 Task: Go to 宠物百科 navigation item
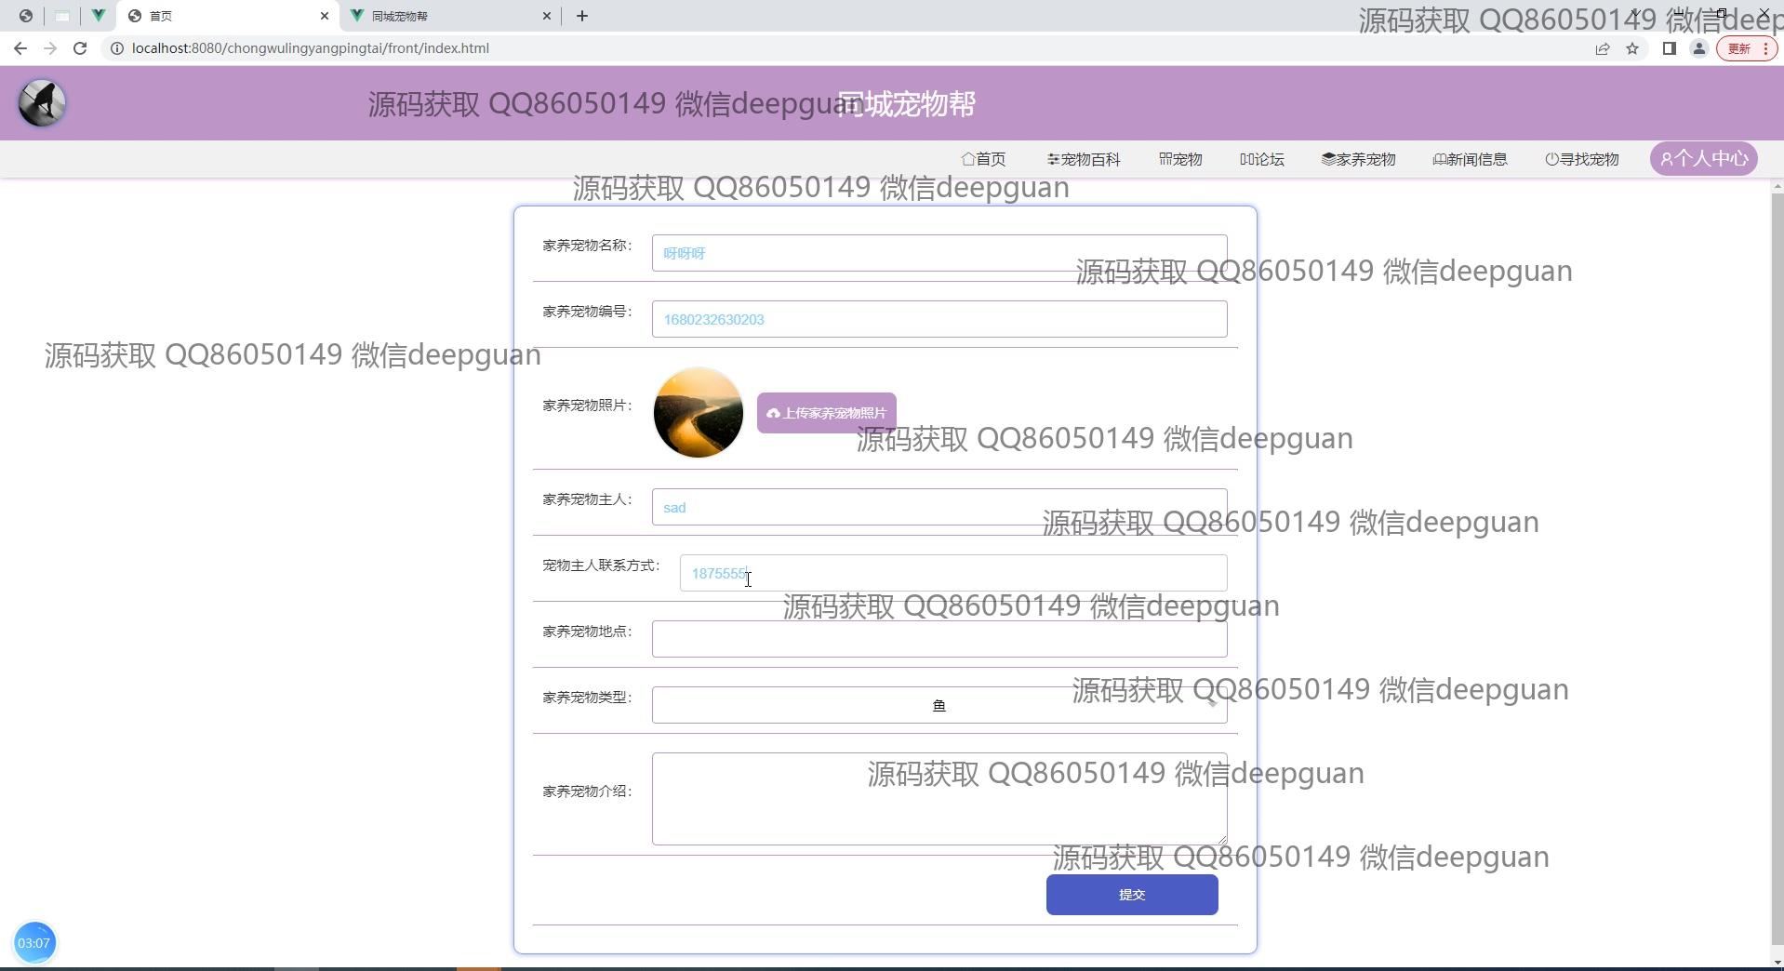tap(1084, 159)
